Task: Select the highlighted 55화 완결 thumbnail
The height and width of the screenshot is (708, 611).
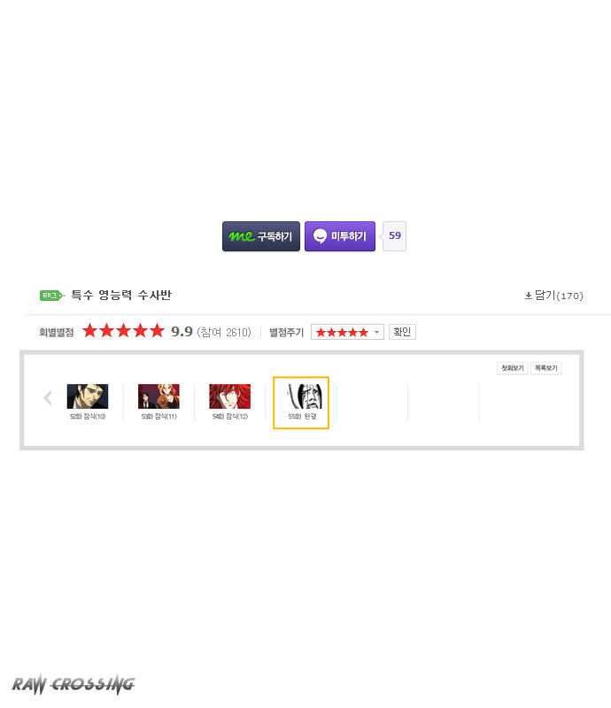Action: tap(301, 403)
